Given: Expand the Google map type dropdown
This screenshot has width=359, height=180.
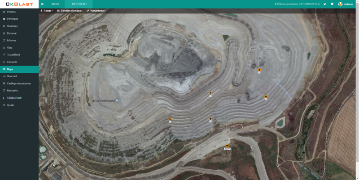Looking at the screenshot, I should click(x=47, y=10).
